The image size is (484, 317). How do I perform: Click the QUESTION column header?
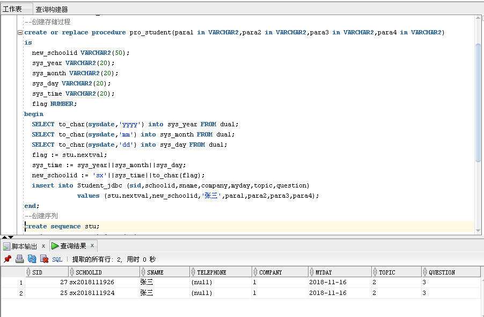[442, 272]
